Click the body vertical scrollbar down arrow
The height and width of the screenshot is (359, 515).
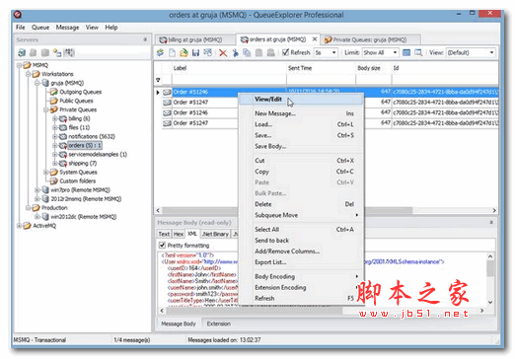[490, 302]
